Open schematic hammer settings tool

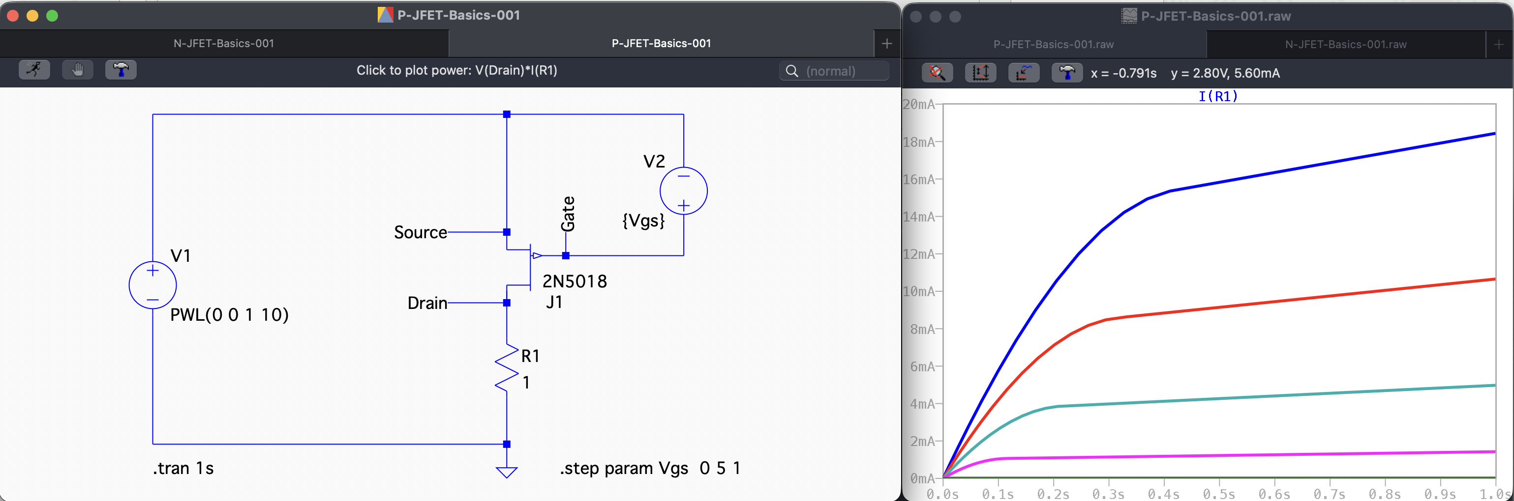click(121, 70)
